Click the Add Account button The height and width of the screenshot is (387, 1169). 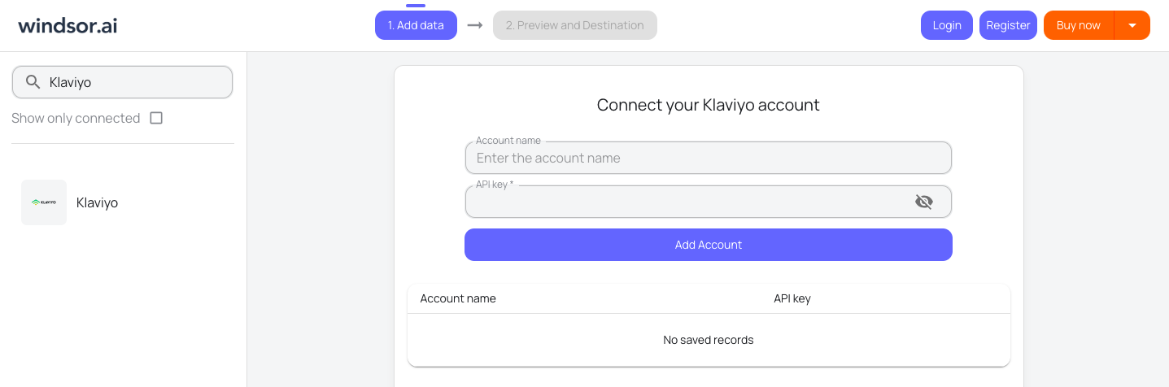pos(709,245)
